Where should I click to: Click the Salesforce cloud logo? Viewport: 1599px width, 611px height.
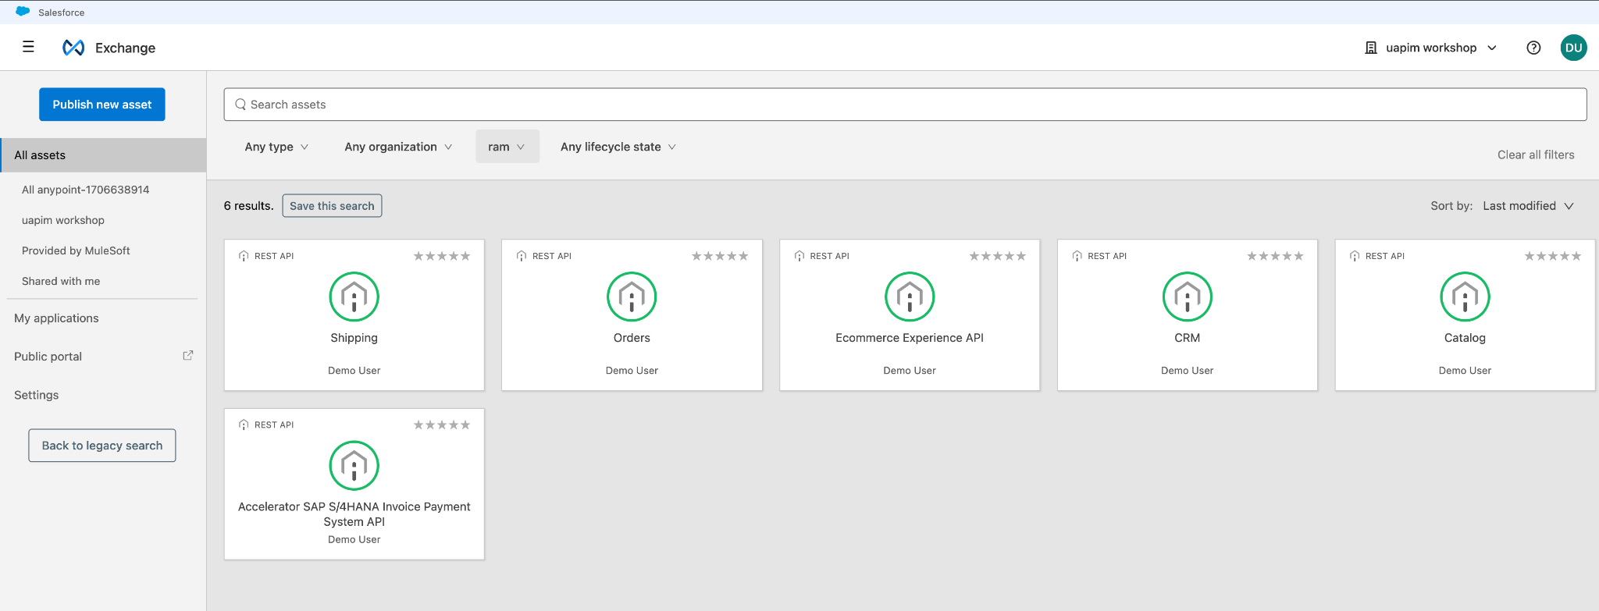coord(23,12)
